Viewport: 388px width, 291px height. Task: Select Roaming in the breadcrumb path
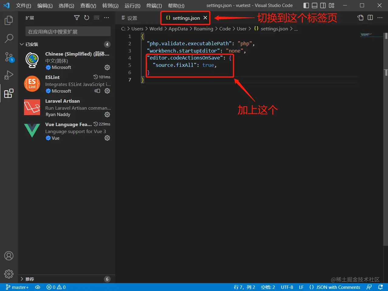point(203,29)
